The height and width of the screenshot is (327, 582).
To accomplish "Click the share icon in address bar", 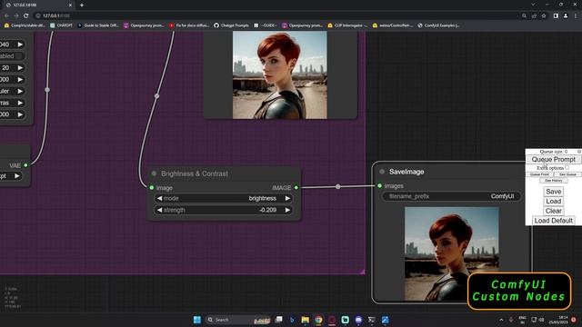I will (534, 15).
